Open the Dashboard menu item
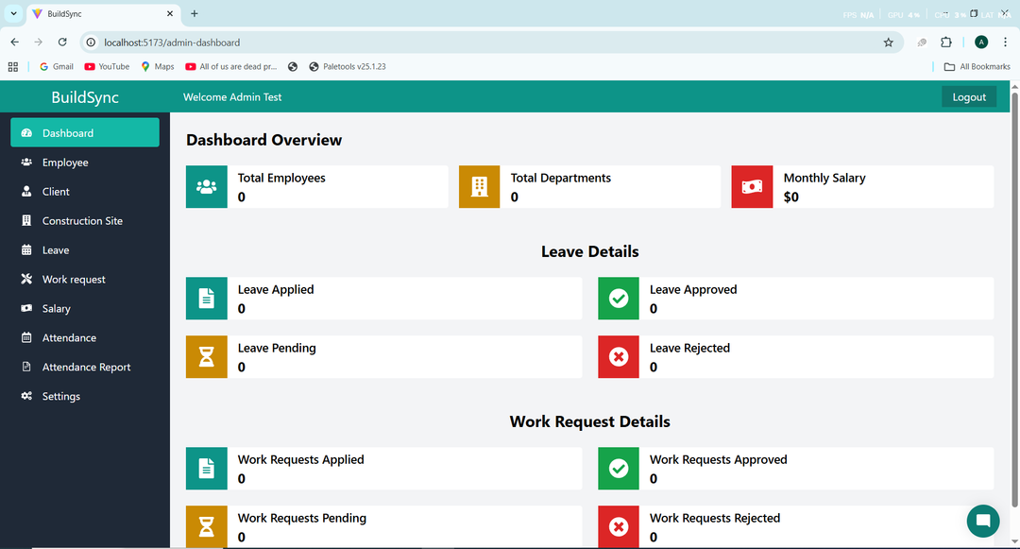This screenshot has height=549, width=1020. (x=85, y=132)
